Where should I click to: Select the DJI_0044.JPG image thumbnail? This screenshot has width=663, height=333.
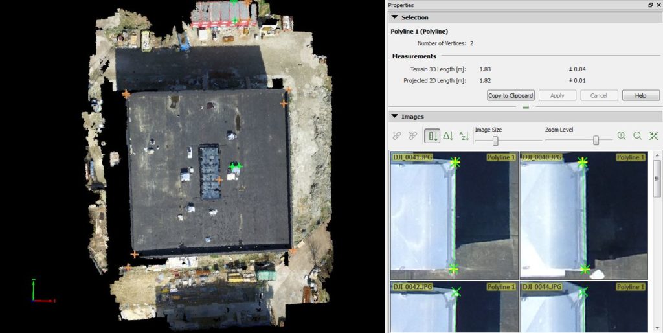pos(584,307)
